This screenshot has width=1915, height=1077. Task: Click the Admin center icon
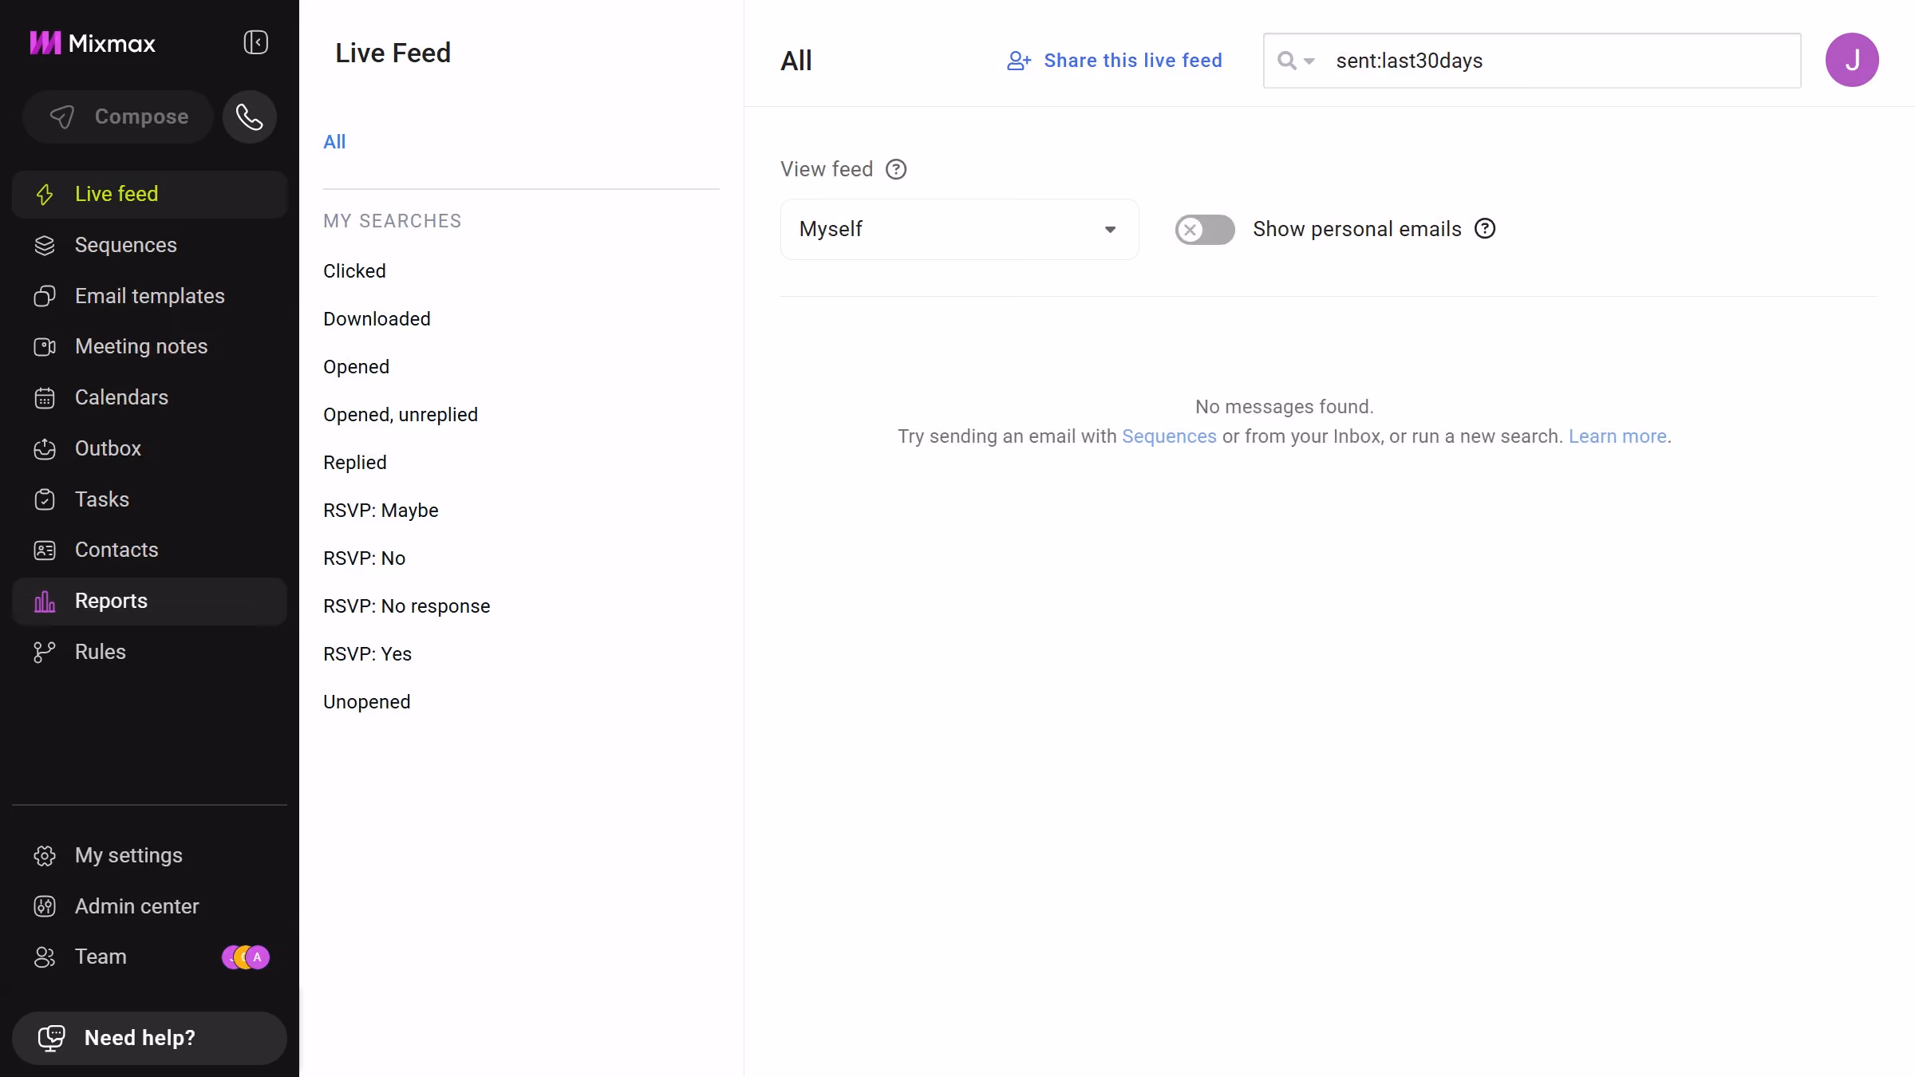tap(45, 906)
